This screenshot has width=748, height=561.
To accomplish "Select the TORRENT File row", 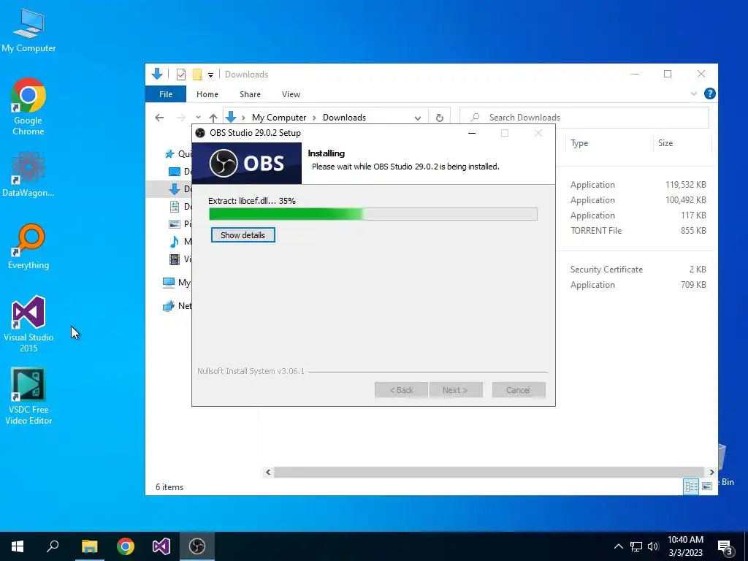I will click(638, 230).
